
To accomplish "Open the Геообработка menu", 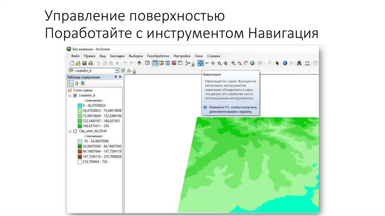I will pos(158,56).
